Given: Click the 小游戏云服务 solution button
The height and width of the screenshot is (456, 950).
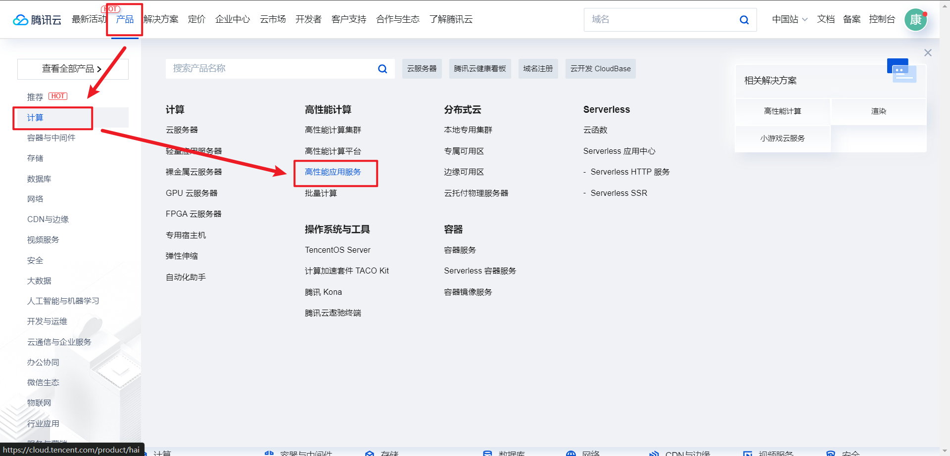Looking at the screenshot, I should 782,138.
